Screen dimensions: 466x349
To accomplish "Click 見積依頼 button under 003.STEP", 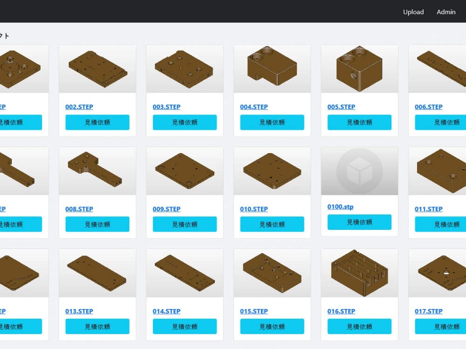I will pos(185,122).
